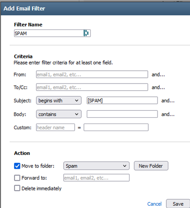Click the Subject value field containing [SPAM]

pos(122,100)
